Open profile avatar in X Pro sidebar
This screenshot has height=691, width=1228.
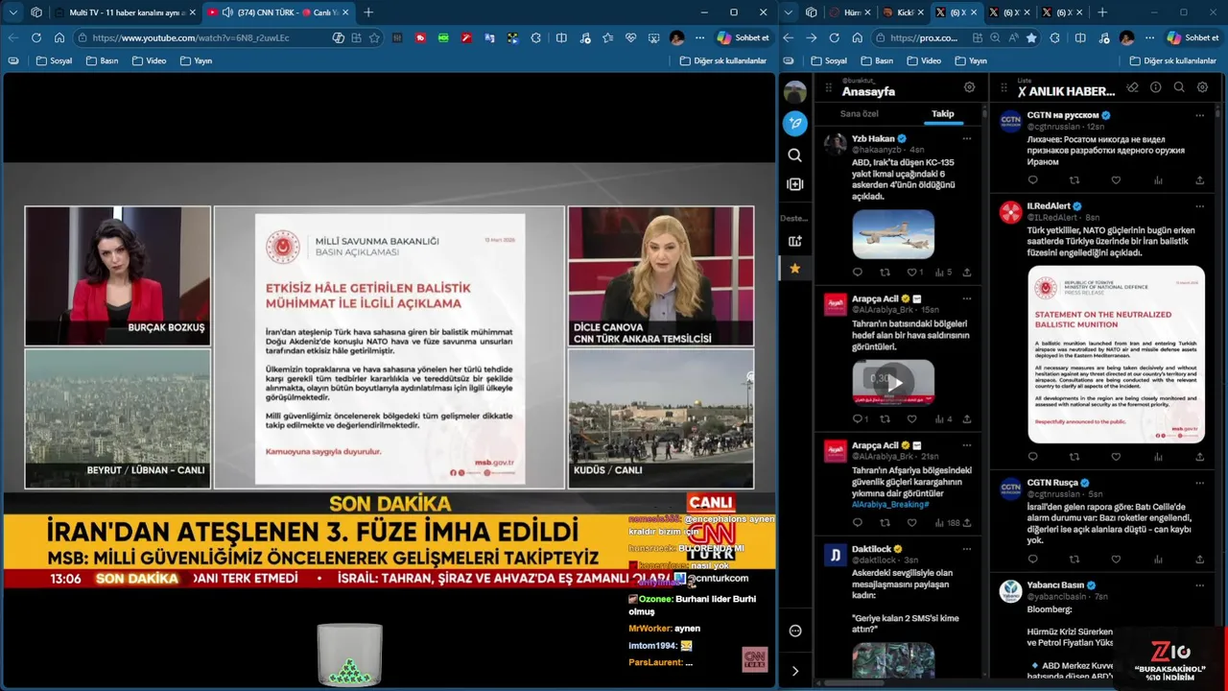(794, 92)
